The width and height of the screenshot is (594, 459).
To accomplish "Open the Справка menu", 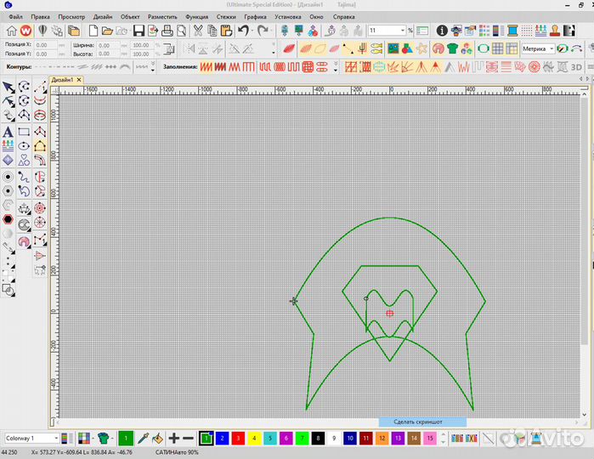I will [343, 17].
